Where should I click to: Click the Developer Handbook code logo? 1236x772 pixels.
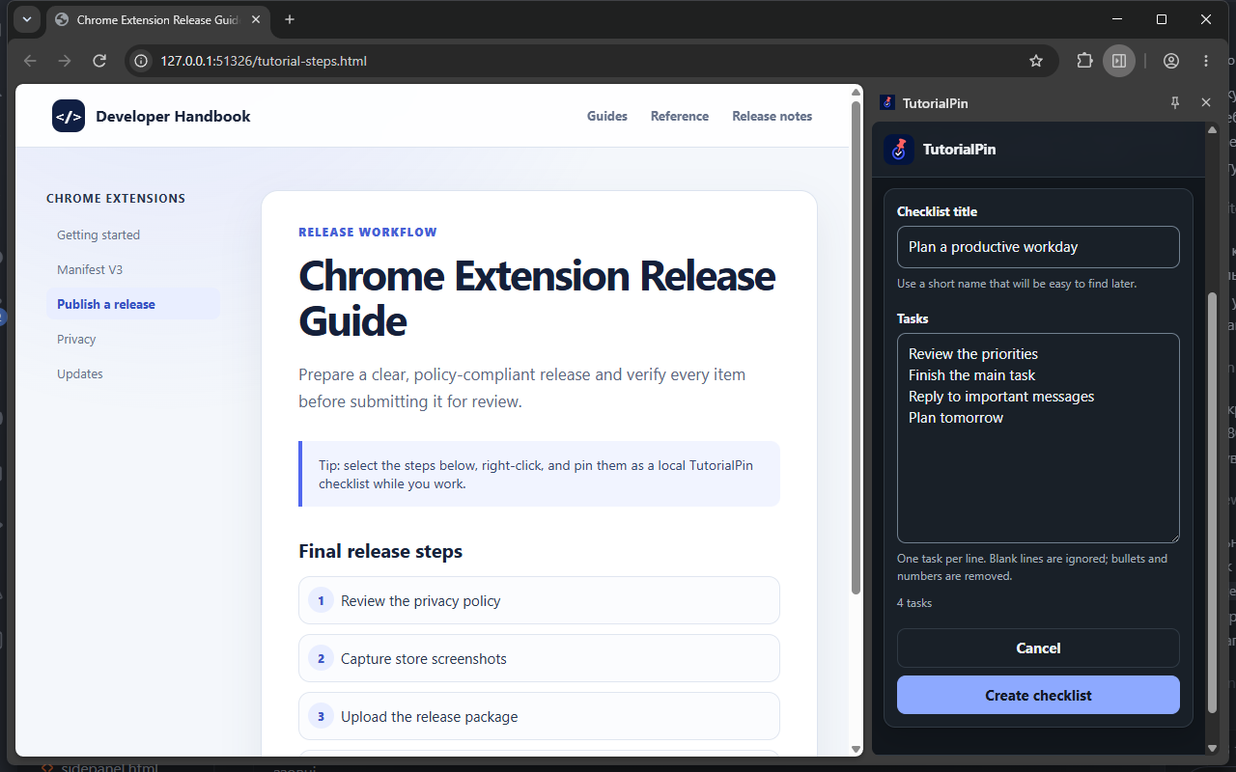[69, 117]
